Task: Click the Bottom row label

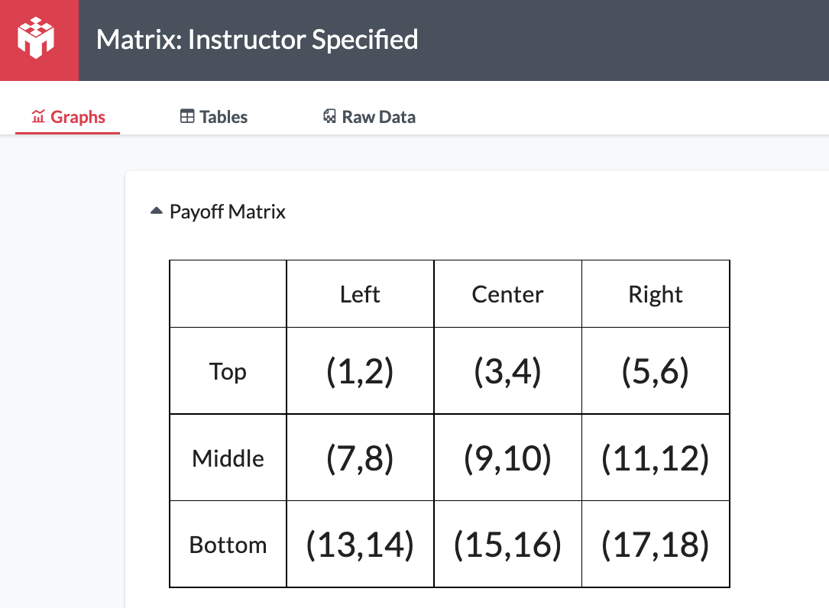Action: pyautogui.click(x=228, y=545)
